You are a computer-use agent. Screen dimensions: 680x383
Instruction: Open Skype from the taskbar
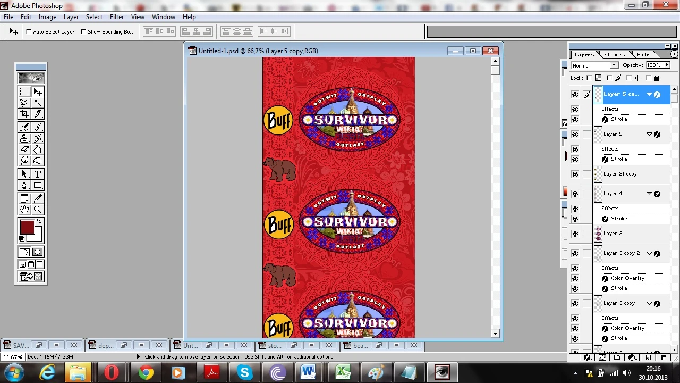(x=244, y=373)
